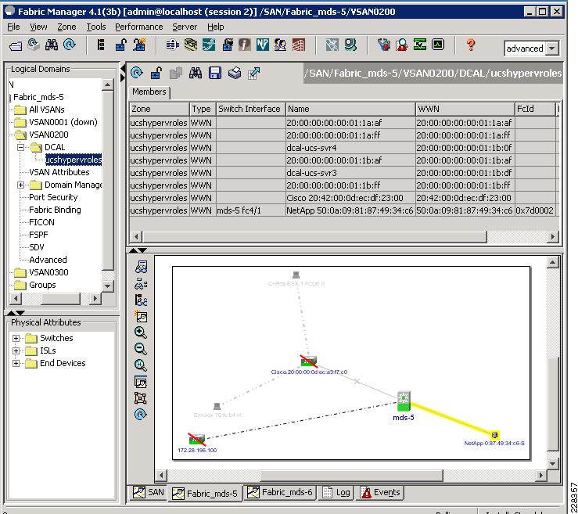
Task: Click the members table horizontal scrollbar
Action: pyautogui.click(x=314, y=237)
